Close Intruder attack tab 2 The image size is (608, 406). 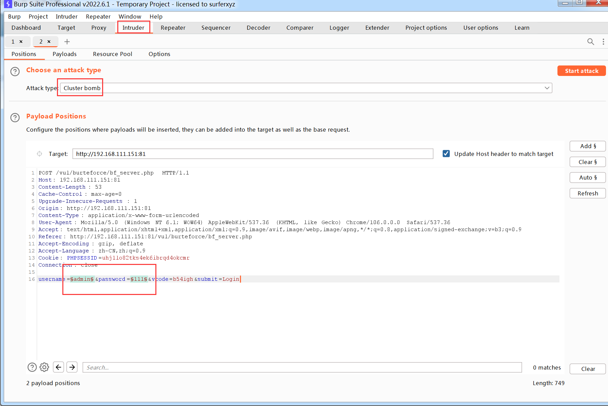pos(49,42)
